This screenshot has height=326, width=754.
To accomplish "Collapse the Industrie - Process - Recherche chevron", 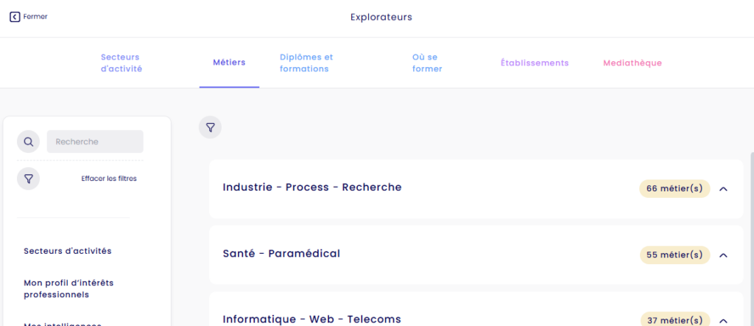I will pyautogui.click(x=723, y=189).
